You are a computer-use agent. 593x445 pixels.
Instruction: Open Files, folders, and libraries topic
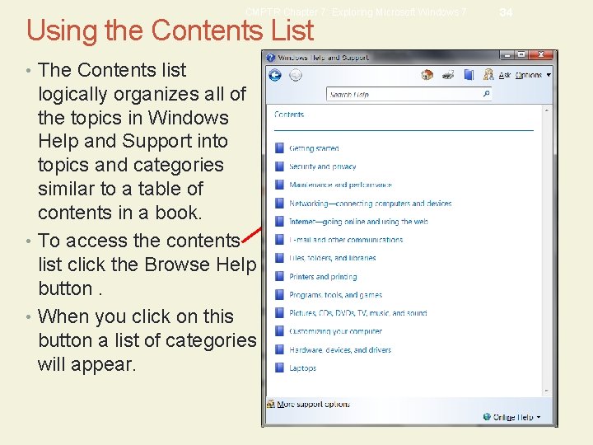(333, 258)
